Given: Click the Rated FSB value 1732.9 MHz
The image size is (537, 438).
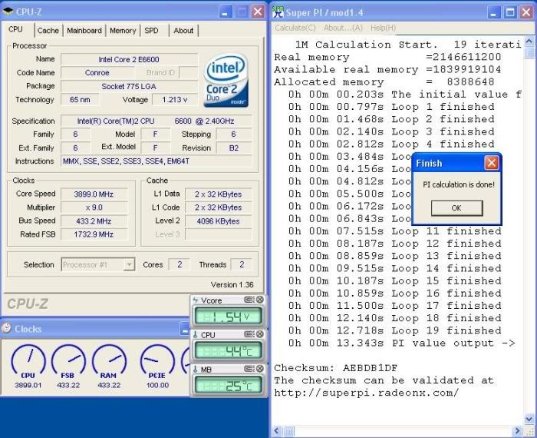Looking at the screenshot, I should tap(94, 234).
